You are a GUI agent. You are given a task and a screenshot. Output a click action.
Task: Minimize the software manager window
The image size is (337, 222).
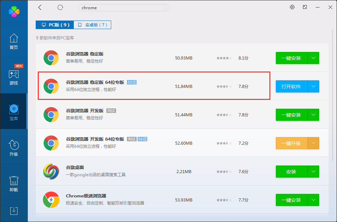tap(317, 8)
